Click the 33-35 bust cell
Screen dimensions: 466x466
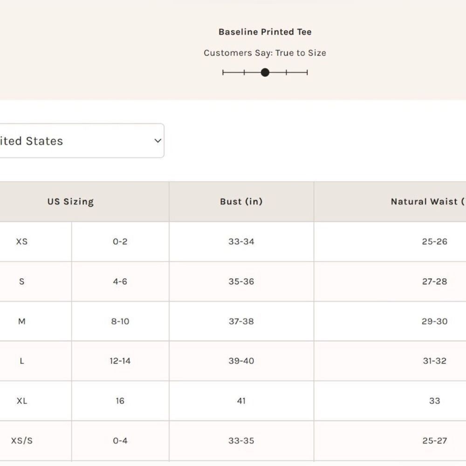click(x=241, y=440)
